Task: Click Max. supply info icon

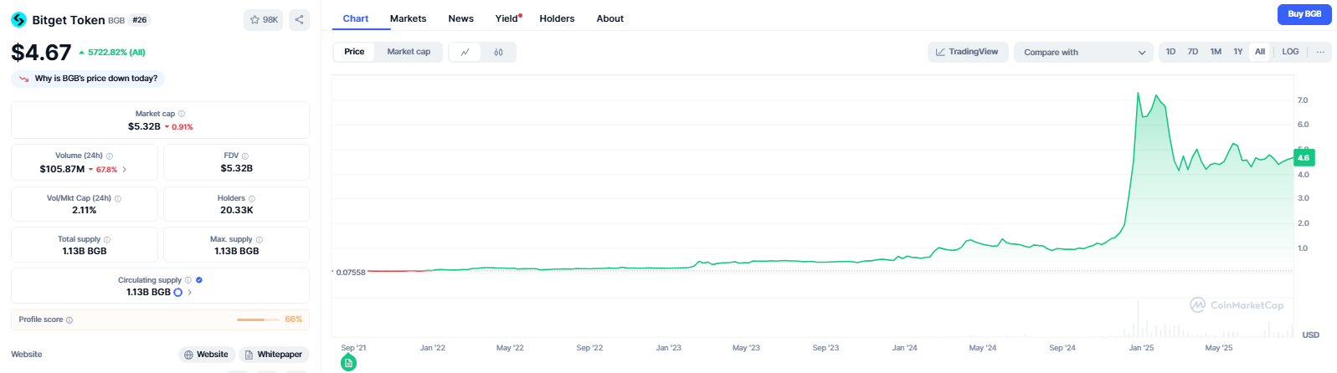Action: point(260,239)
